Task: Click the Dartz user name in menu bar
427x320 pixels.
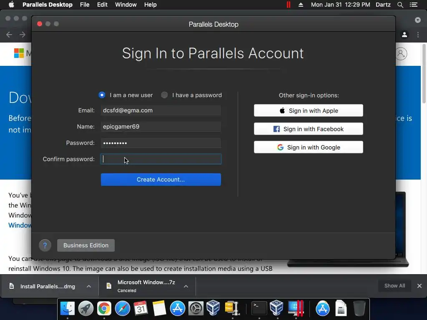Action: click(383, 5)
